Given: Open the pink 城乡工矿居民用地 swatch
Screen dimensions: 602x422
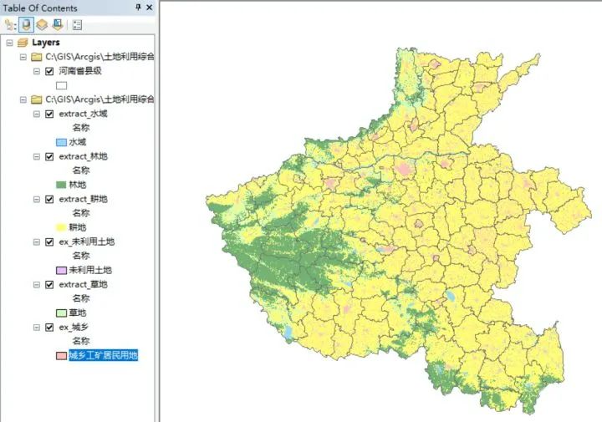Looking at the screenshot, I should (x=61, y=356).
